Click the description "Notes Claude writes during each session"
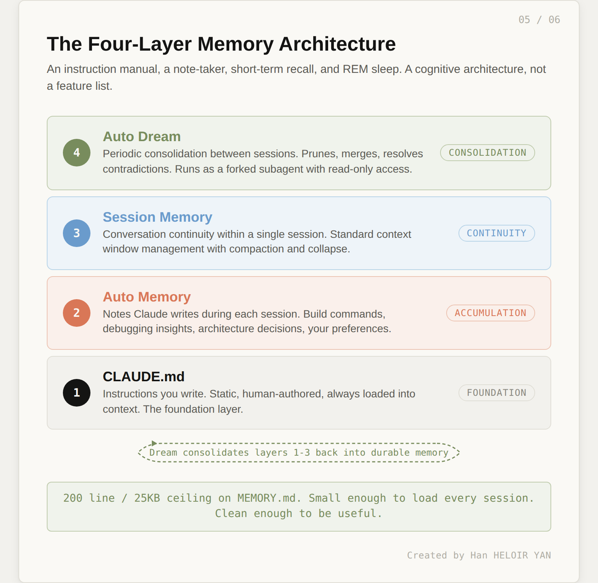Viewport: 598px width, 583px height. point(247,321)
